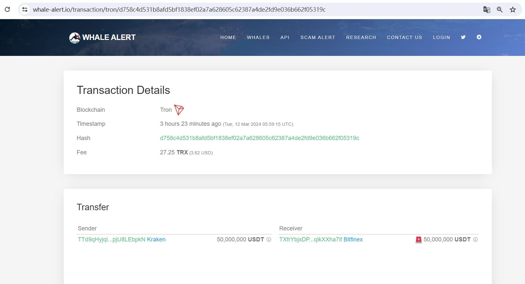Screen dimensions: 525x284
Task: Click the translate page icon
Action: 487,10
